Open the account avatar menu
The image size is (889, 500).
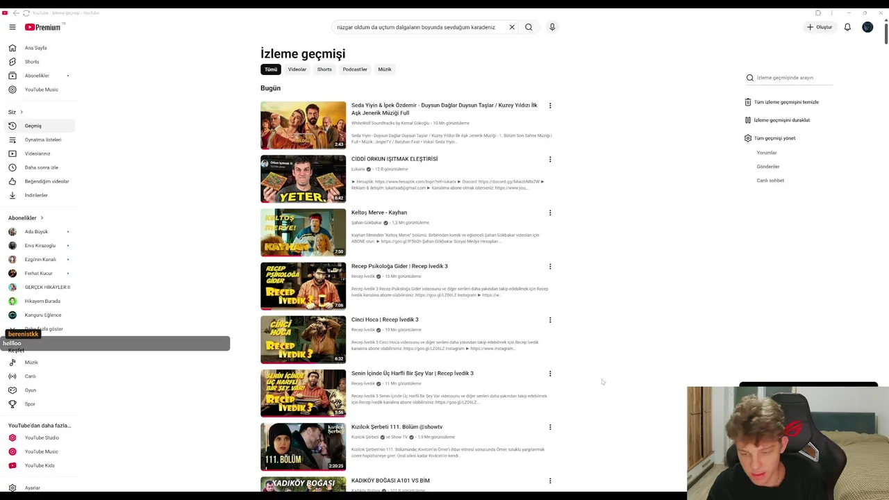pyautogui.click(x=867, y=27)
